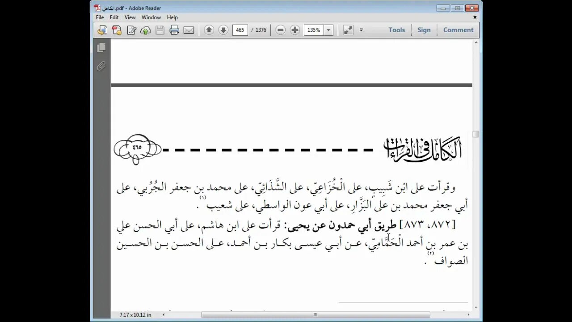Click the horizontal scrollbar thumb
572x322 pixels.
point(315,315)
